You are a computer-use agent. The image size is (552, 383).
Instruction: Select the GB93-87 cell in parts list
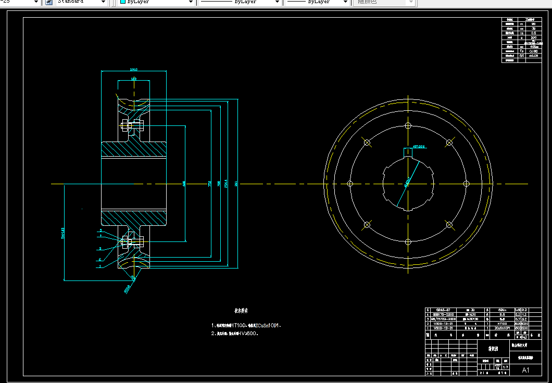(443, 310)
